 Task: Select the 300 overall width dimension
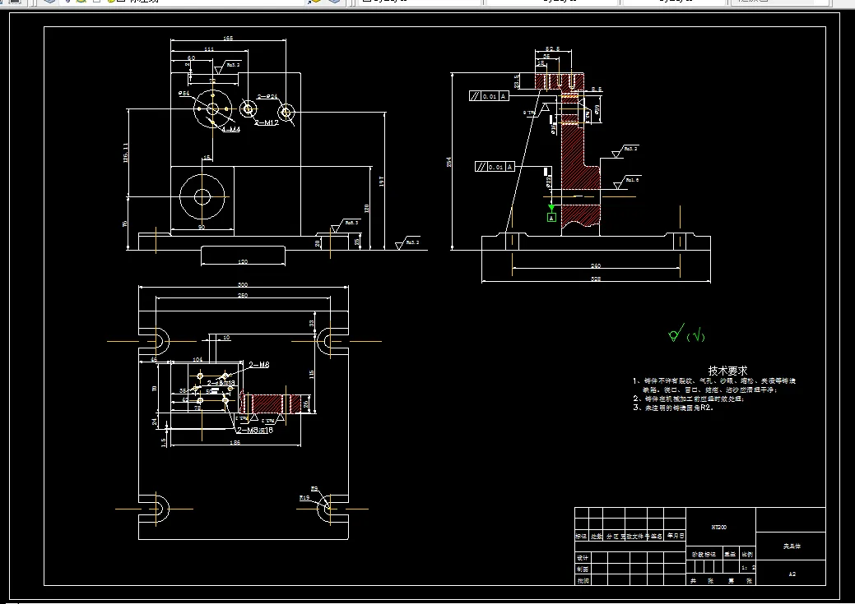(243, 284)
